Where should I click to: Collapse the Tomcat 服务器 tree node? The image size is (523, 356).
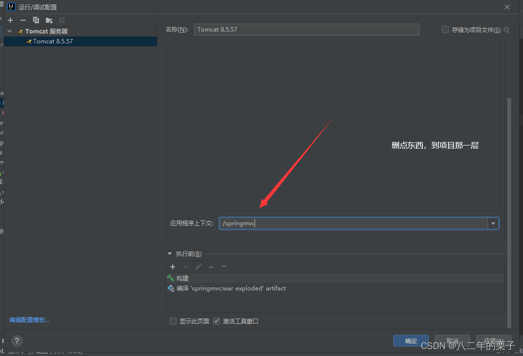pyautogui.click(x=10, y=32)
